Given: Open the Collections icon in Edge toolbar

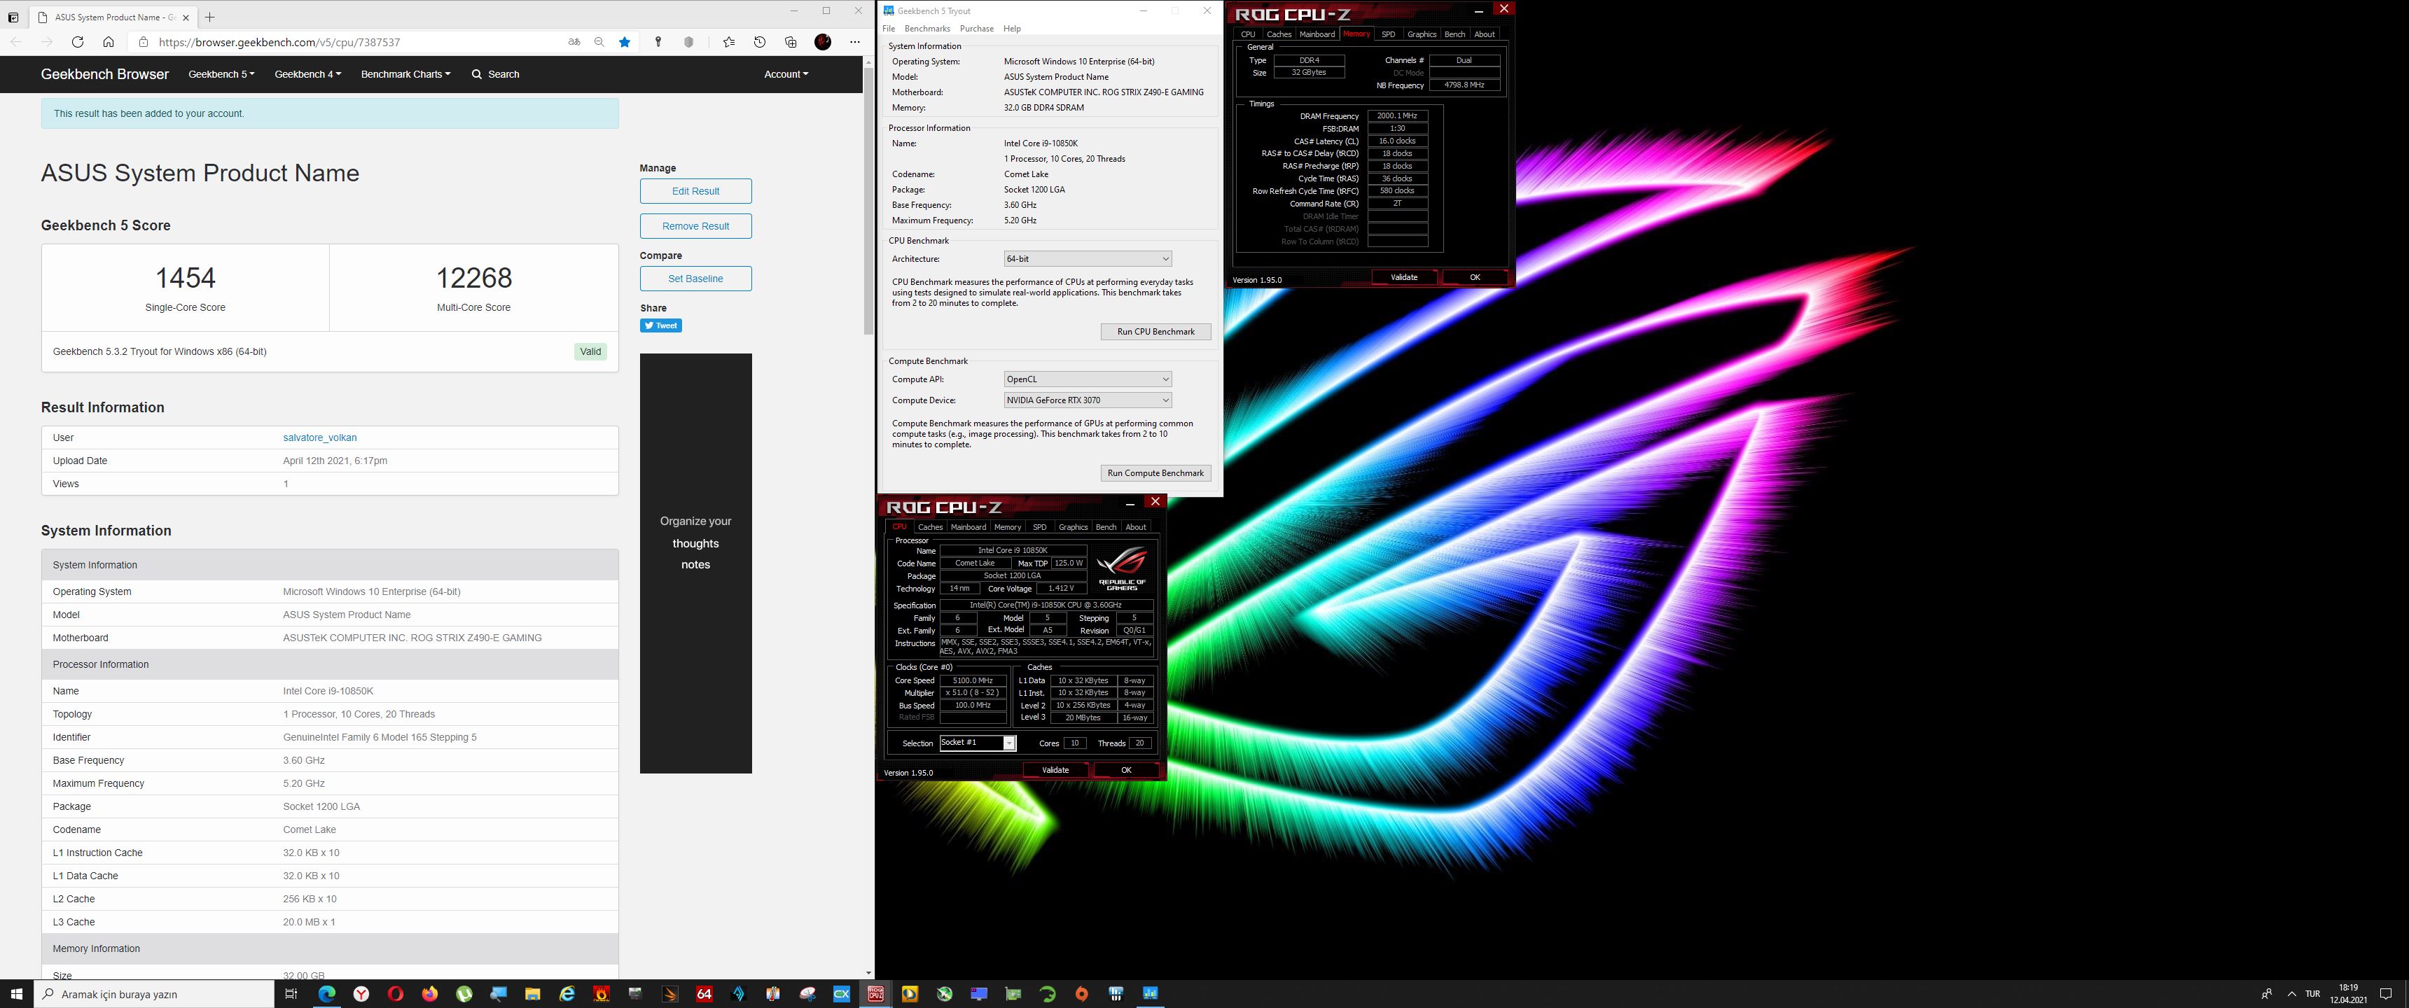Looking at the screenshot, I should click(x=791, y=42).
